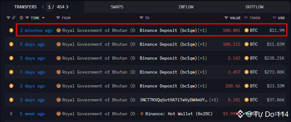Switch to the OUTFLOW tab

[255, 7]
